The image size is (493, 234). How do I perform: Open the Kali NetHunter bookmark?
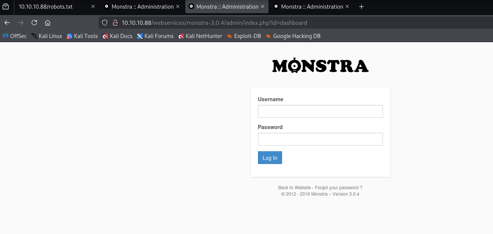click(200, 36)
